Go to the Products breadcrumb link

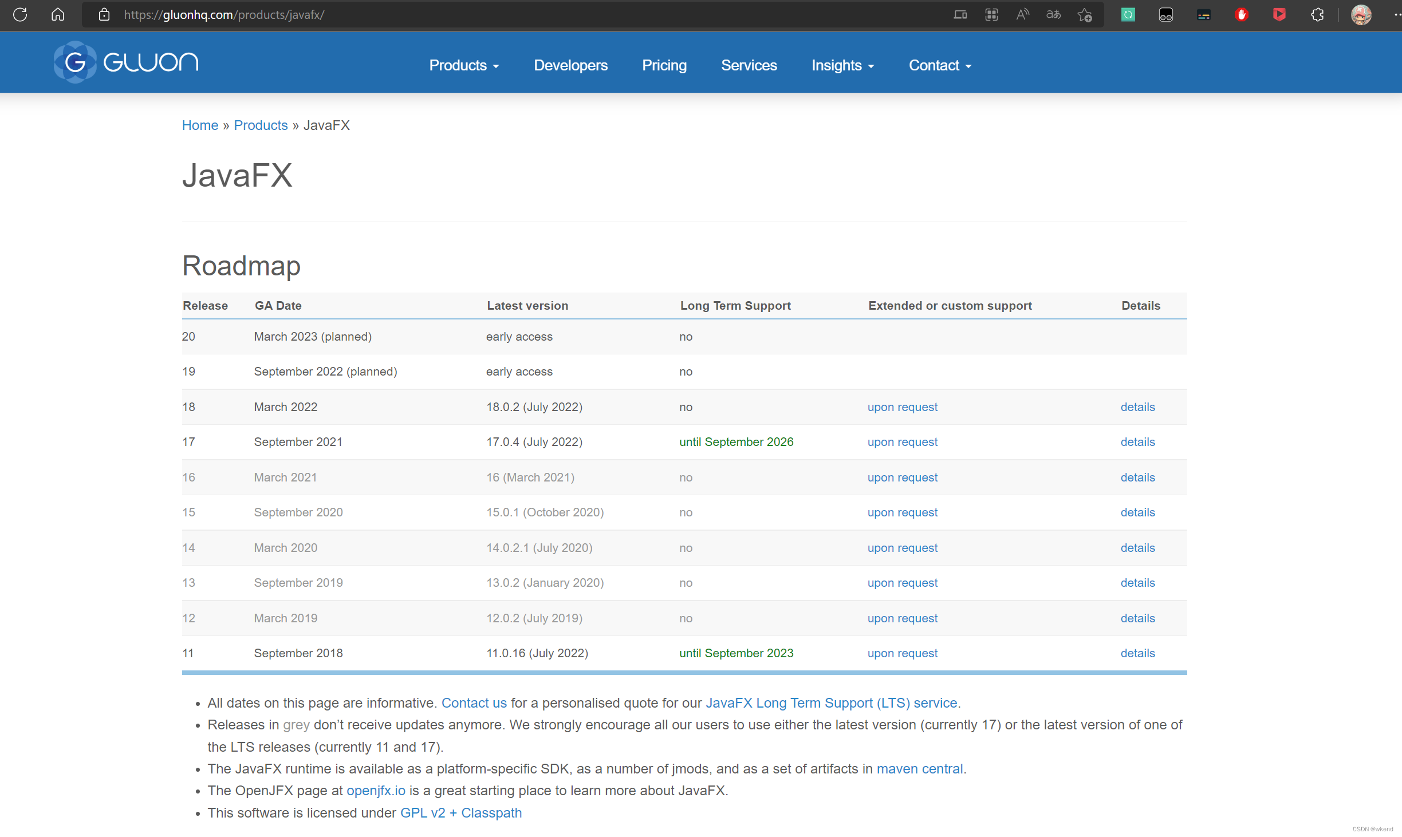[x=261, y=125]
